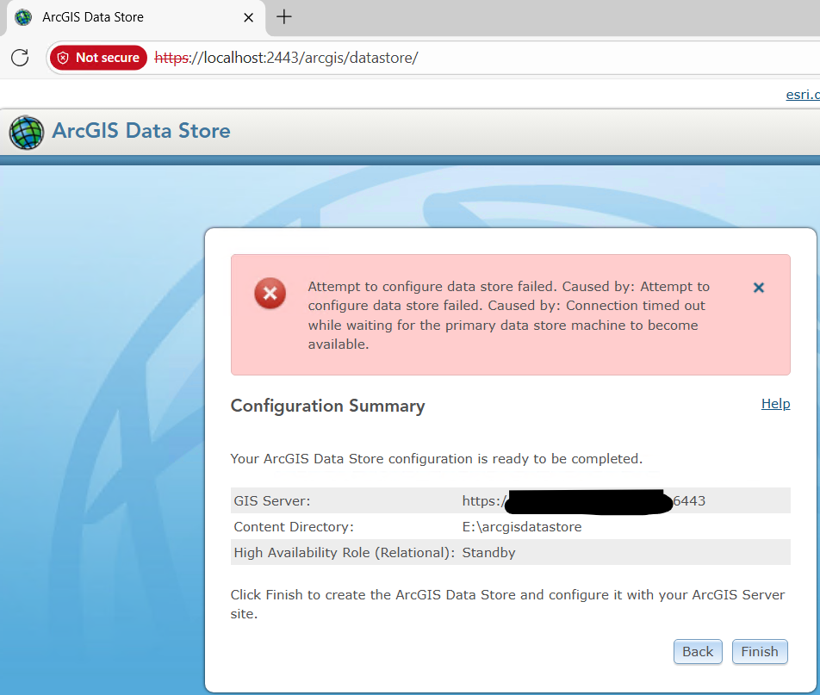Click the 'Click Finish to create' instruction text
Viewport: 820px width, 695px height.
click(507, 604)
